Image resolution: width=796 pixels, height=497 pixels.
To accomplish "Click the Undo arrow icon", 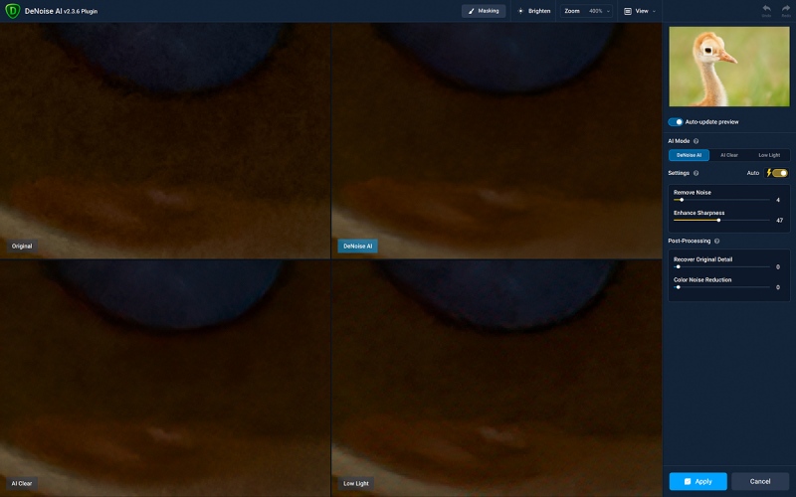I will click(766, 10).
